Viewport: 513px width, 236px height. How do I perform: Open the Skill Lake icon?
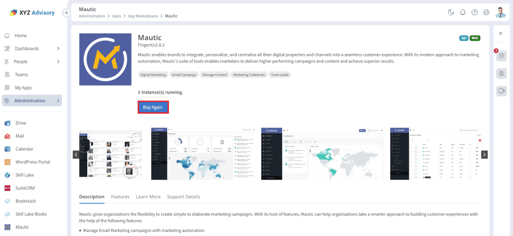point(8,175)
